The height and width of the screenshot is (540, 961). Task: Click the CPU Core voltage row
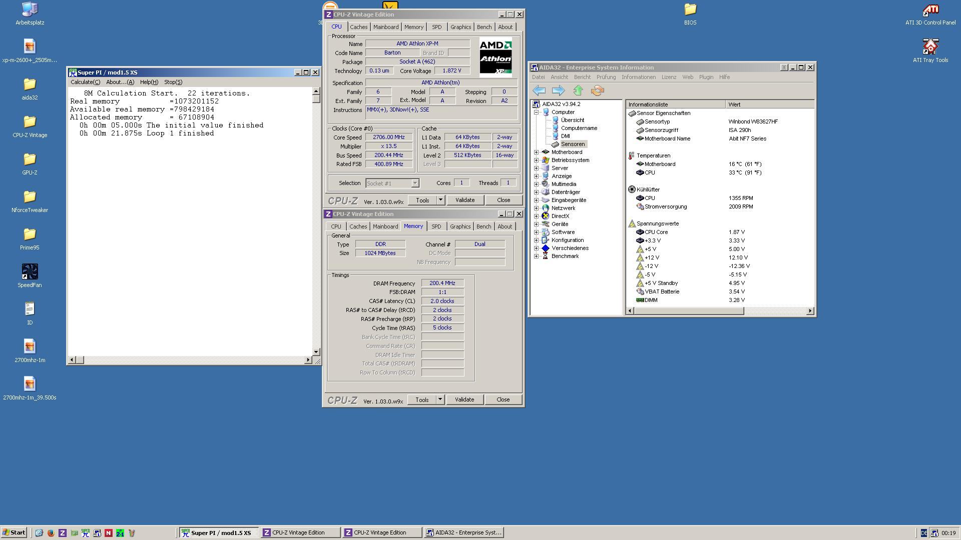pos(720,232)
